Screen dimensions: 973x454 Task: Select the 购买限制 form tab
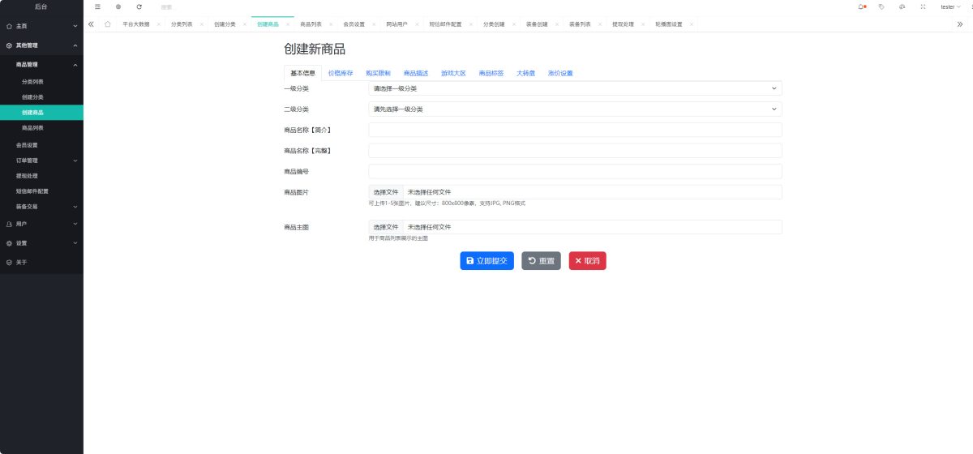[378, 73]
